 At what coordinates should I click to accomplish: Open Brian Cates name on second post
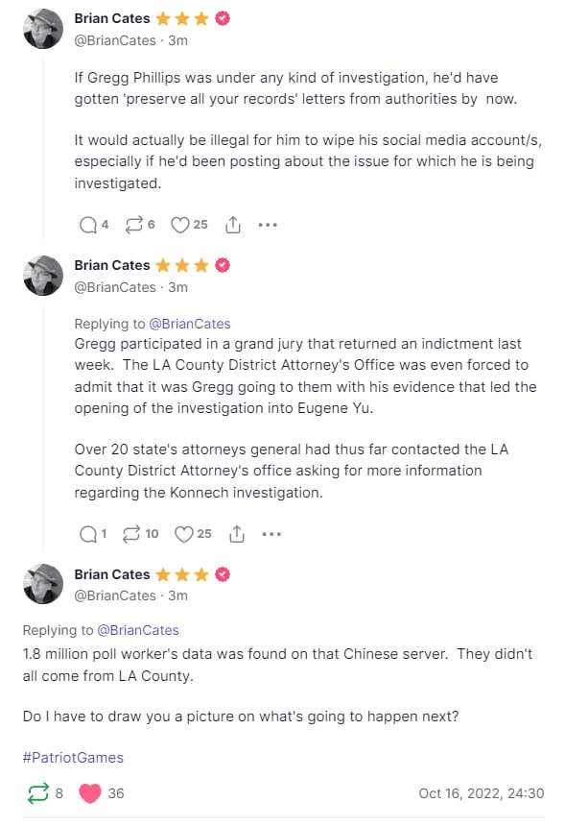coord(112,265)
